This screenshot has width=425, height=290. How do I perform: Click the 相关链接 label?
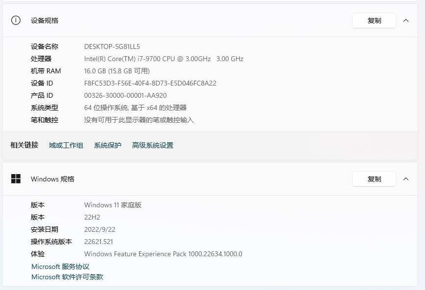(24, 145)
